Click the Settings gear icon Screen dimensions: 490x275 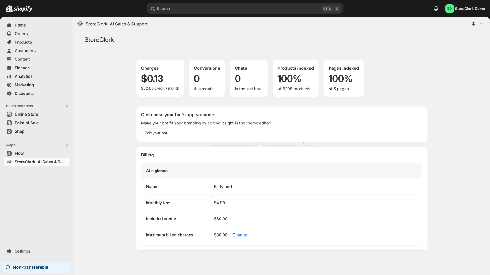pyautogui.click(x=9, y=251)
